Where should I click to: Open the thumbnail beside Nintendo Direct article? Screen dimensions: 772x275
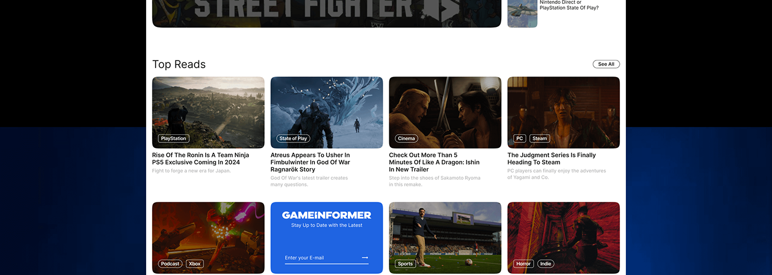pyautogui.click(x=522, y=13)
